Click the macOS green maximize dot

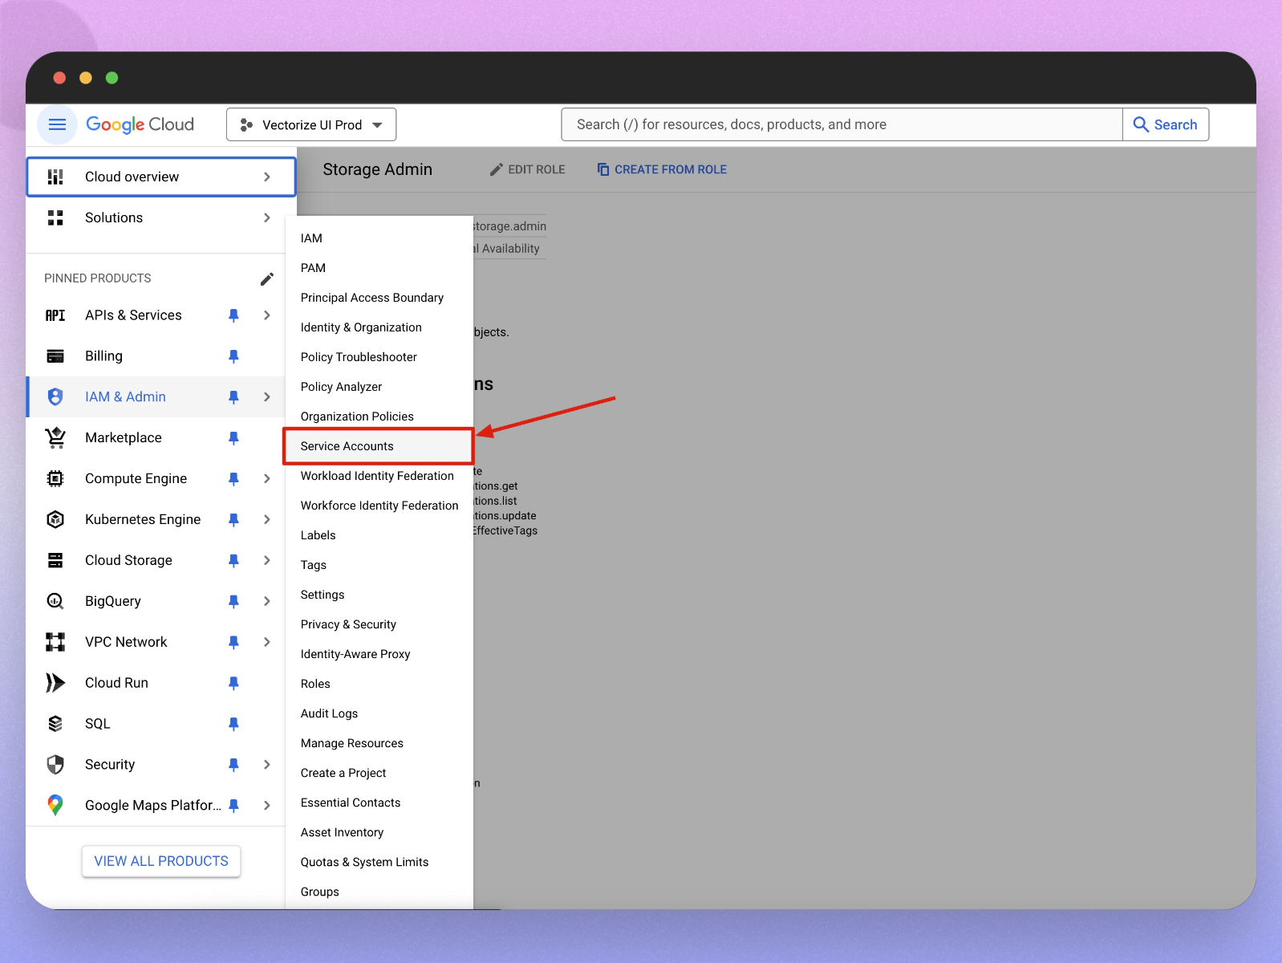(x=112, y=78)
